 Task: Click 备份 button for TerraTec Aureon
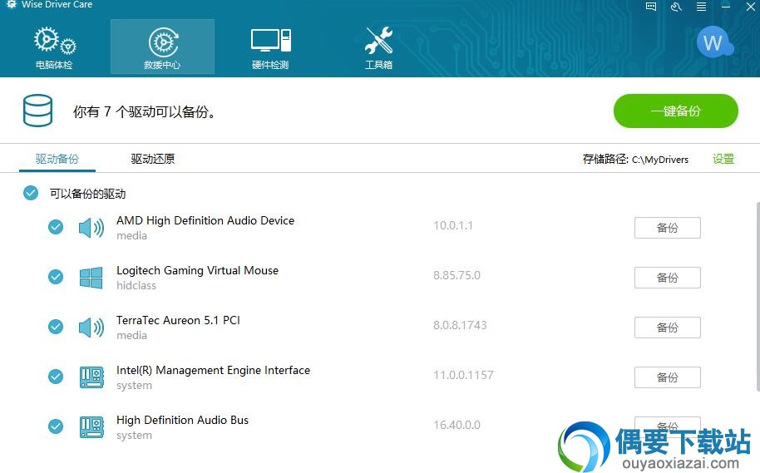click(x=668, y=328)
